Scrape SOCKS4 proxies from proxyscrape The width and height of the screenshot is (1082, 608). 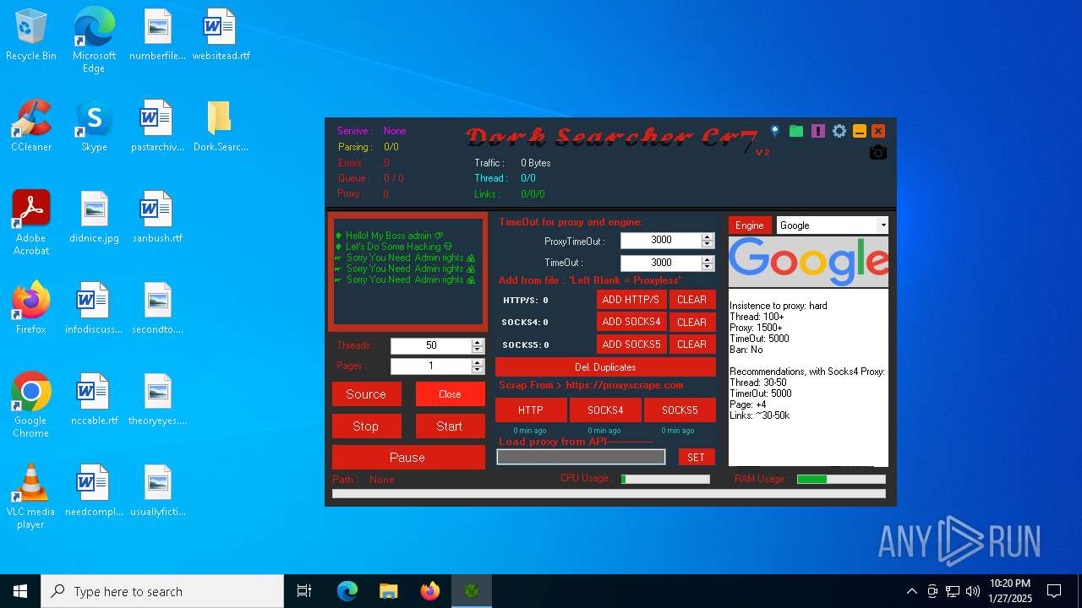coord(605,410)
